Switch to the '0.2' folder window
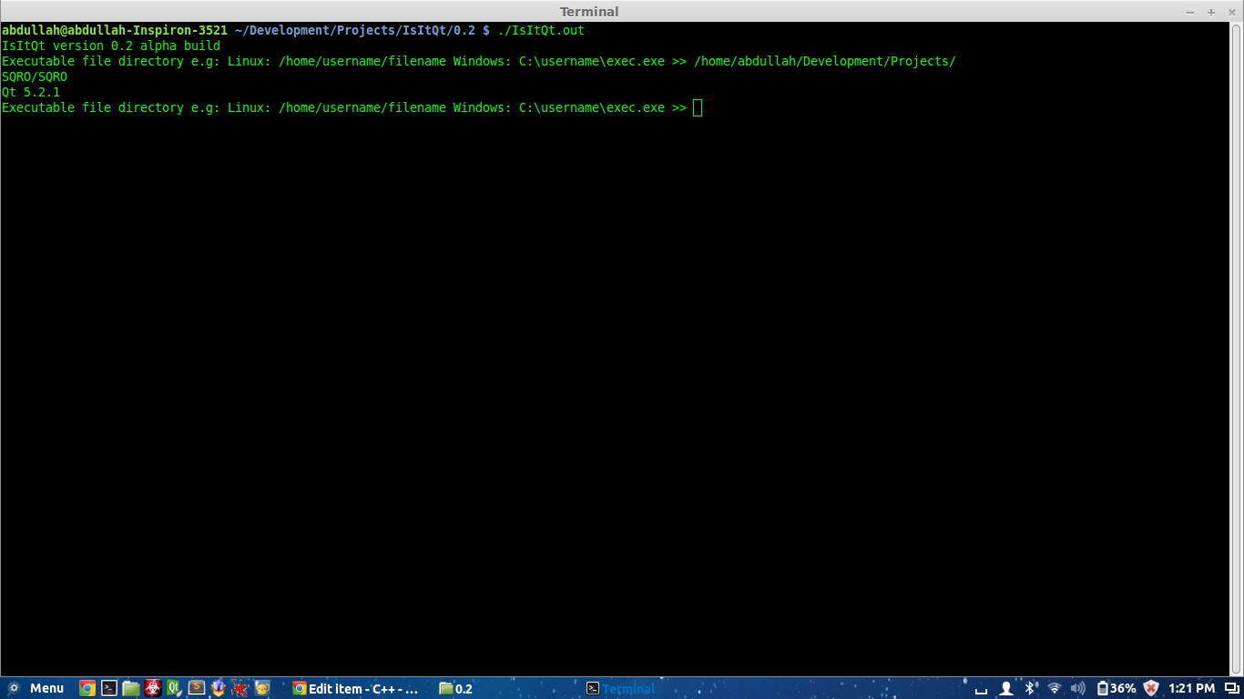 point(456,689)
